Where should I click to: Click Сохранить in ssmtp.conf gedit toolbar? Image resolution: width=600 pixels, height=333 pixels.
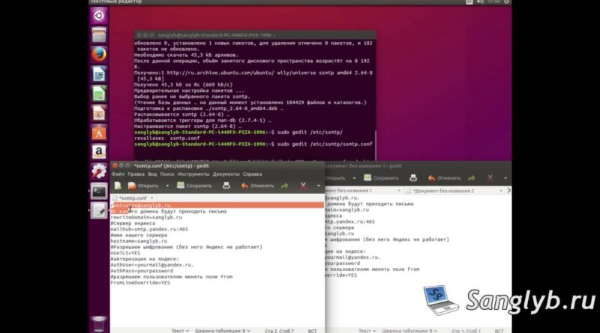coord(194,186)
